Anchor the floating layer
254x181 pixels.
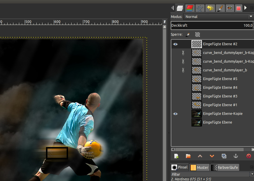point(236,156)
